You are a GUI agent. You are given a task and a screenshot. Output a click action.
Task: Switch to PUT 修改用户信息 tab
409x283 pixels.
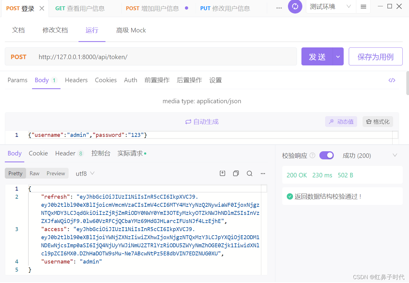pos(225,8)
